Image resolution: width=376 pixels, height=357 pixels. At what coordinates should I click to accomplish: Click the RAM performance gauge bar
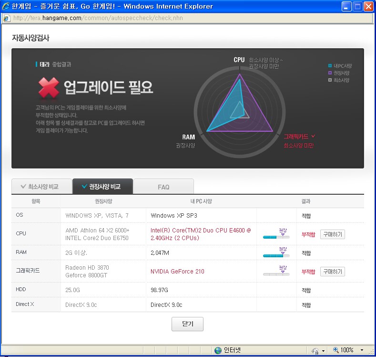coord(276,256)
